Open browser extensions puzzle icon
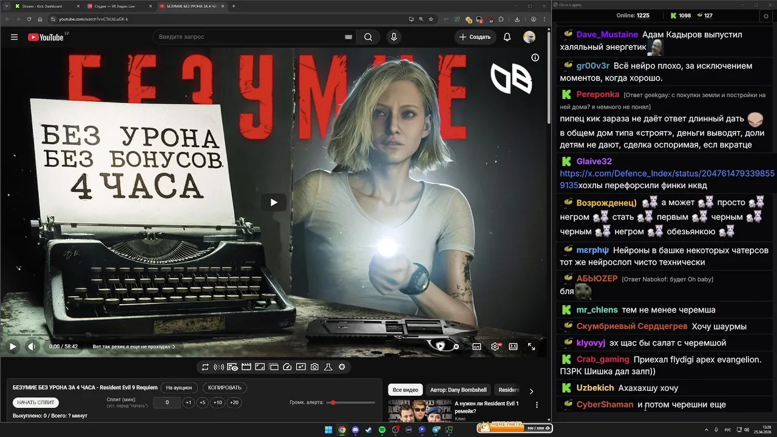This screenshot has width=777, height=437. tap(501, 19)
